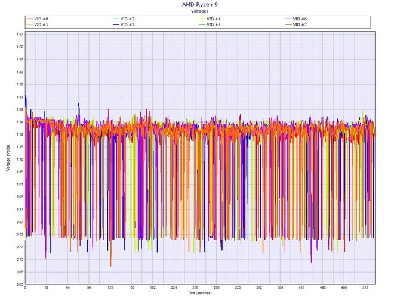
Task: Click the Voltage (Volts) axis label
Action: [x=8, y=158]
